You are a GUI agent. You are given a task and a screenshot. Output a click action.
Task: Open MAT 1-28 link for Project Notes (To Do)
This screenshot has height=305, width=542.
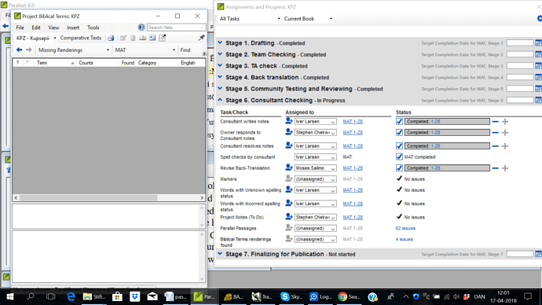point(353,218)
